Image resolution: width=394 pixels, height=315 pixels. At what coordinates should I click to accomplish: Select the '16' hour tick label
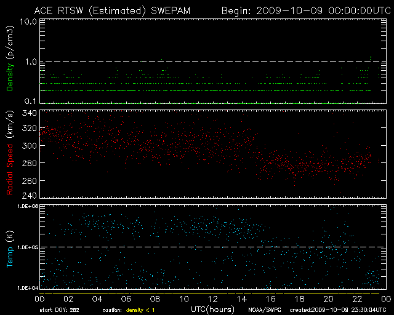click(x=271, y=299)
